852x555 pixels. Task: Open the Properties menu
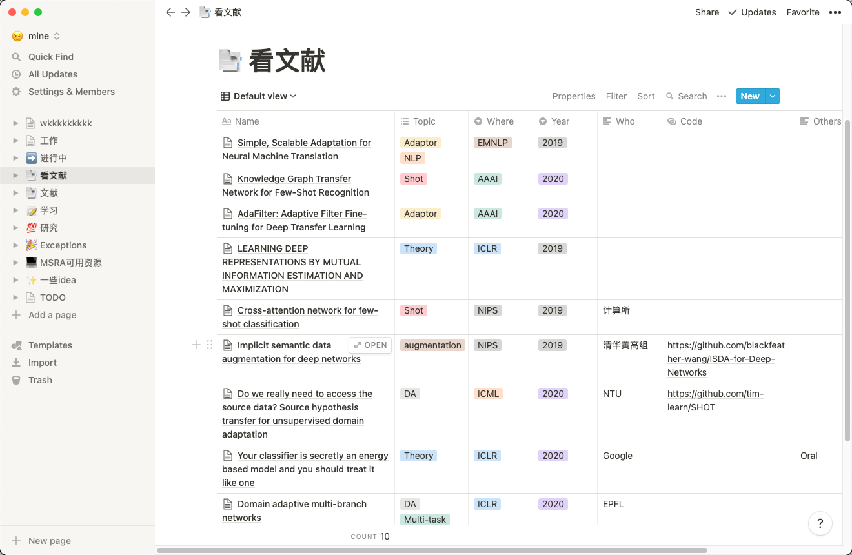click(574, 96)
